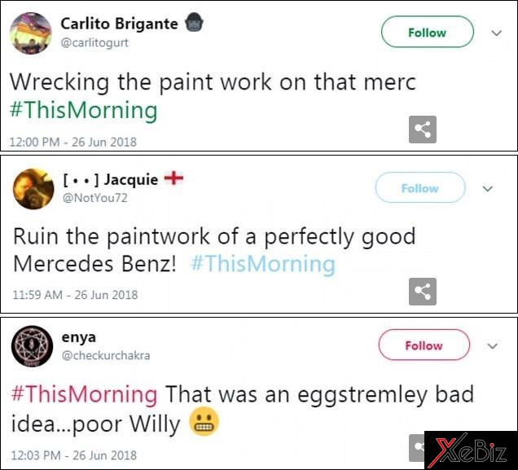Follow @checkurchakra with pink Follow button
Image resolution: width=518 pixels, height=470 pixels.
coord(424,345)
